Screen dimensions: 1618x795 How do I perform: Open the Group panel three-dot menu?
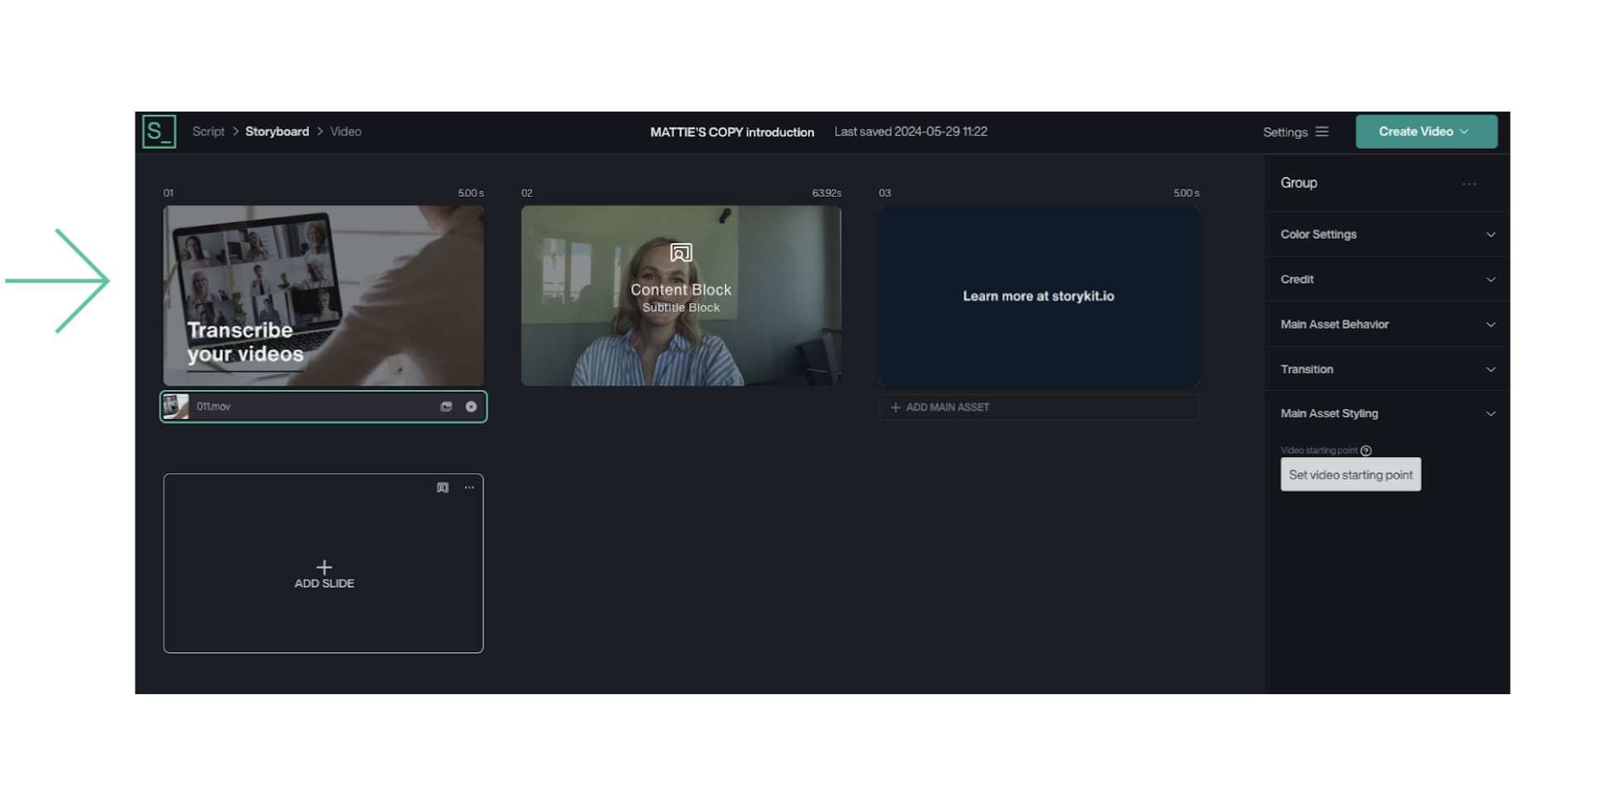(x=1469, y=183)
